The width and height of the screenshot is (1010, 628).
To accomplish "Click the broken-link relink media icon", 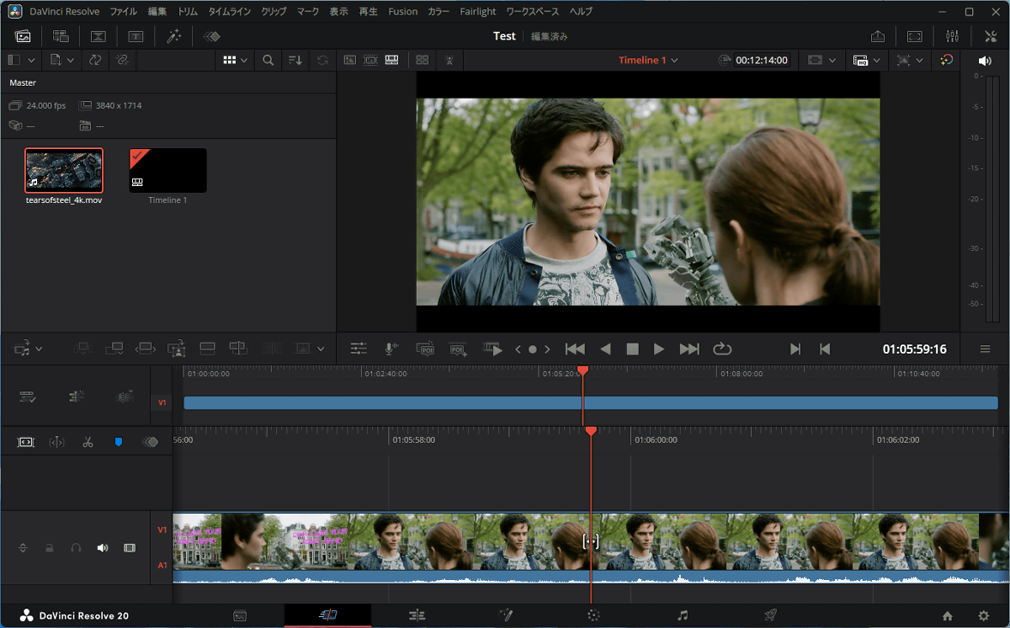I will [x=122, y=61].
